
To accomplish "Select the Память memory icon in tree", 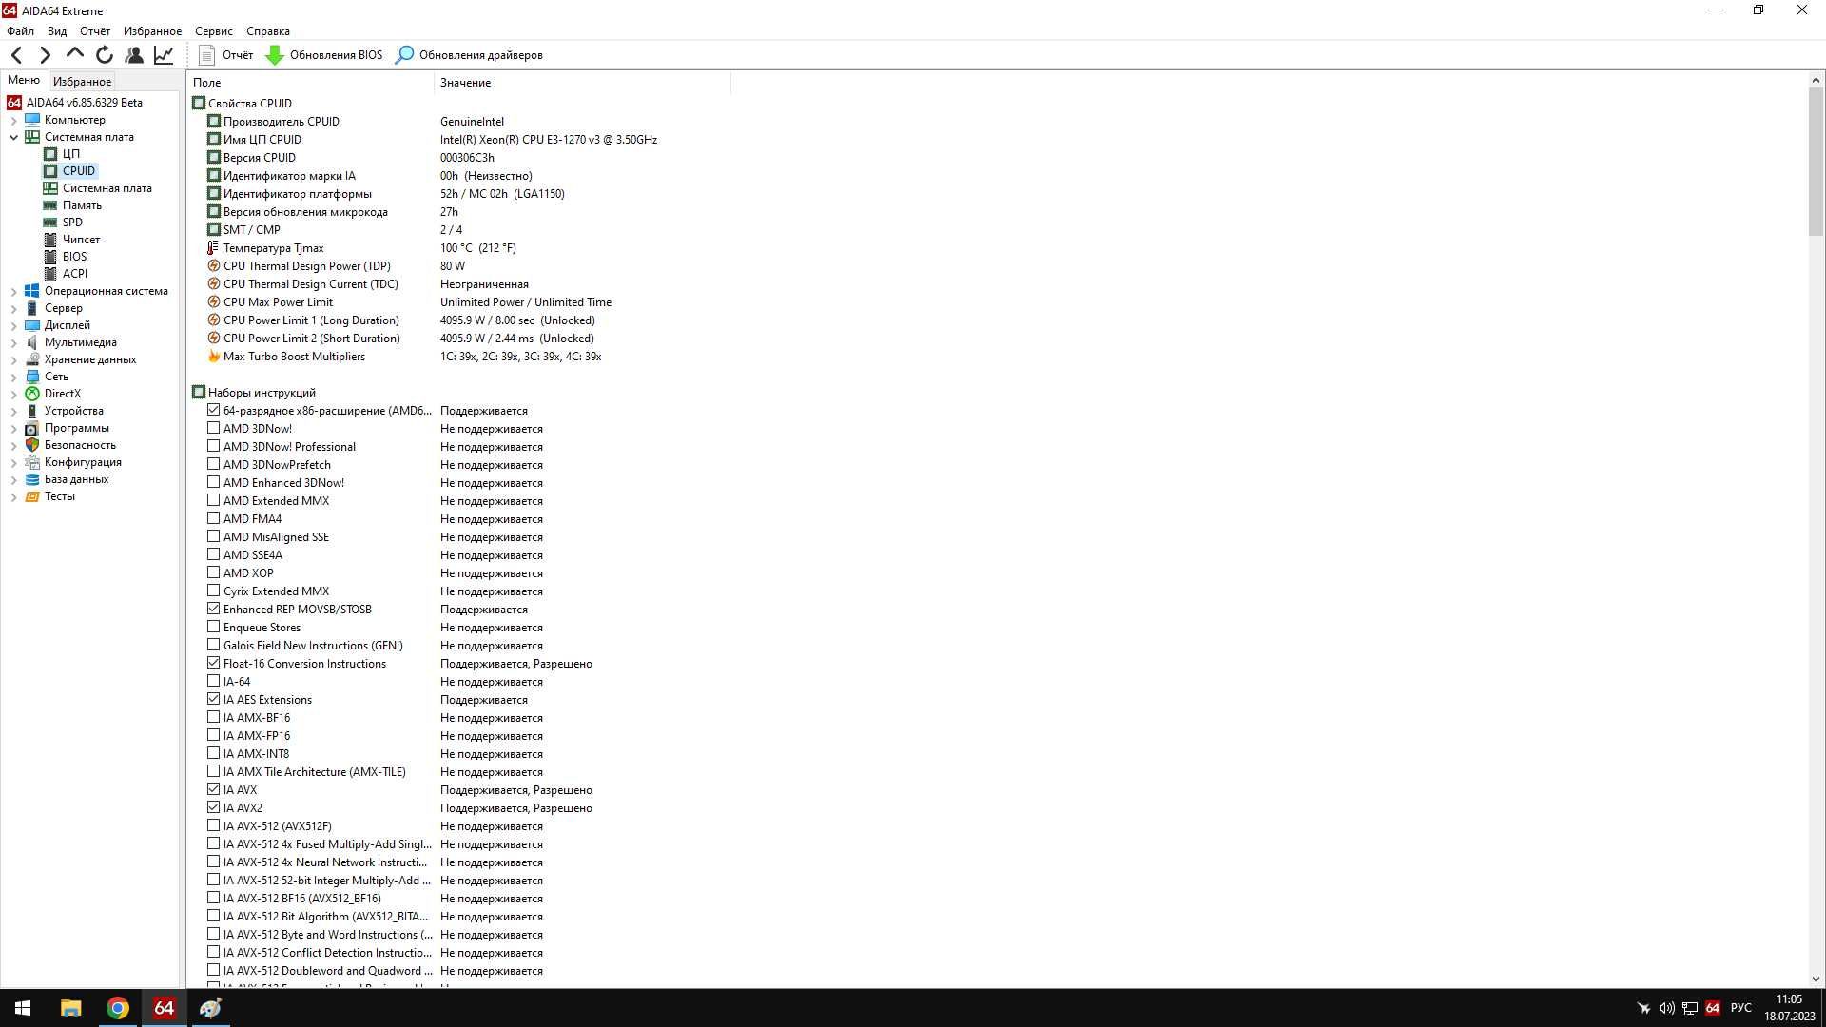I will (x=50, y=205).
